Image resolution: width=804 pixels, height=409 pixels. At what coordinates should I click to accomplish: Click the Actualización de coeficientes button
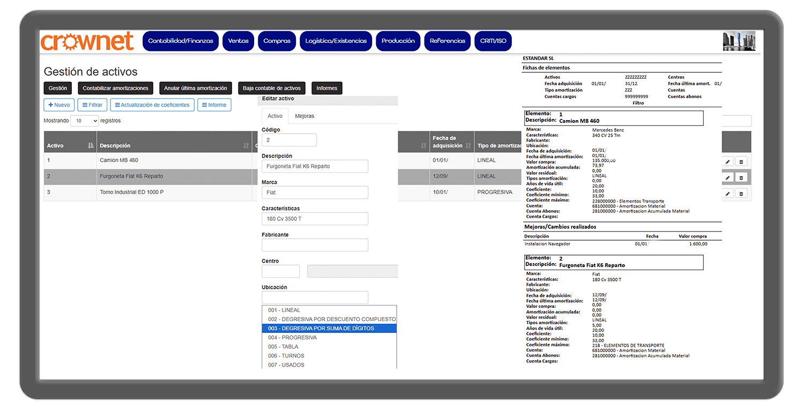coord(152,105)
